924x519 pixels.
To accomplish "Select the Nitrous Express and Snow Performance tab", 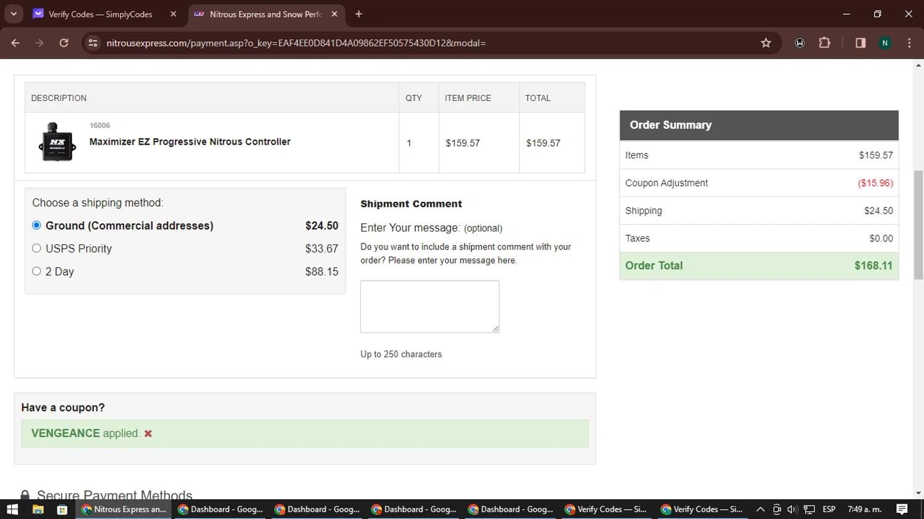I will [x=265, y=14].
